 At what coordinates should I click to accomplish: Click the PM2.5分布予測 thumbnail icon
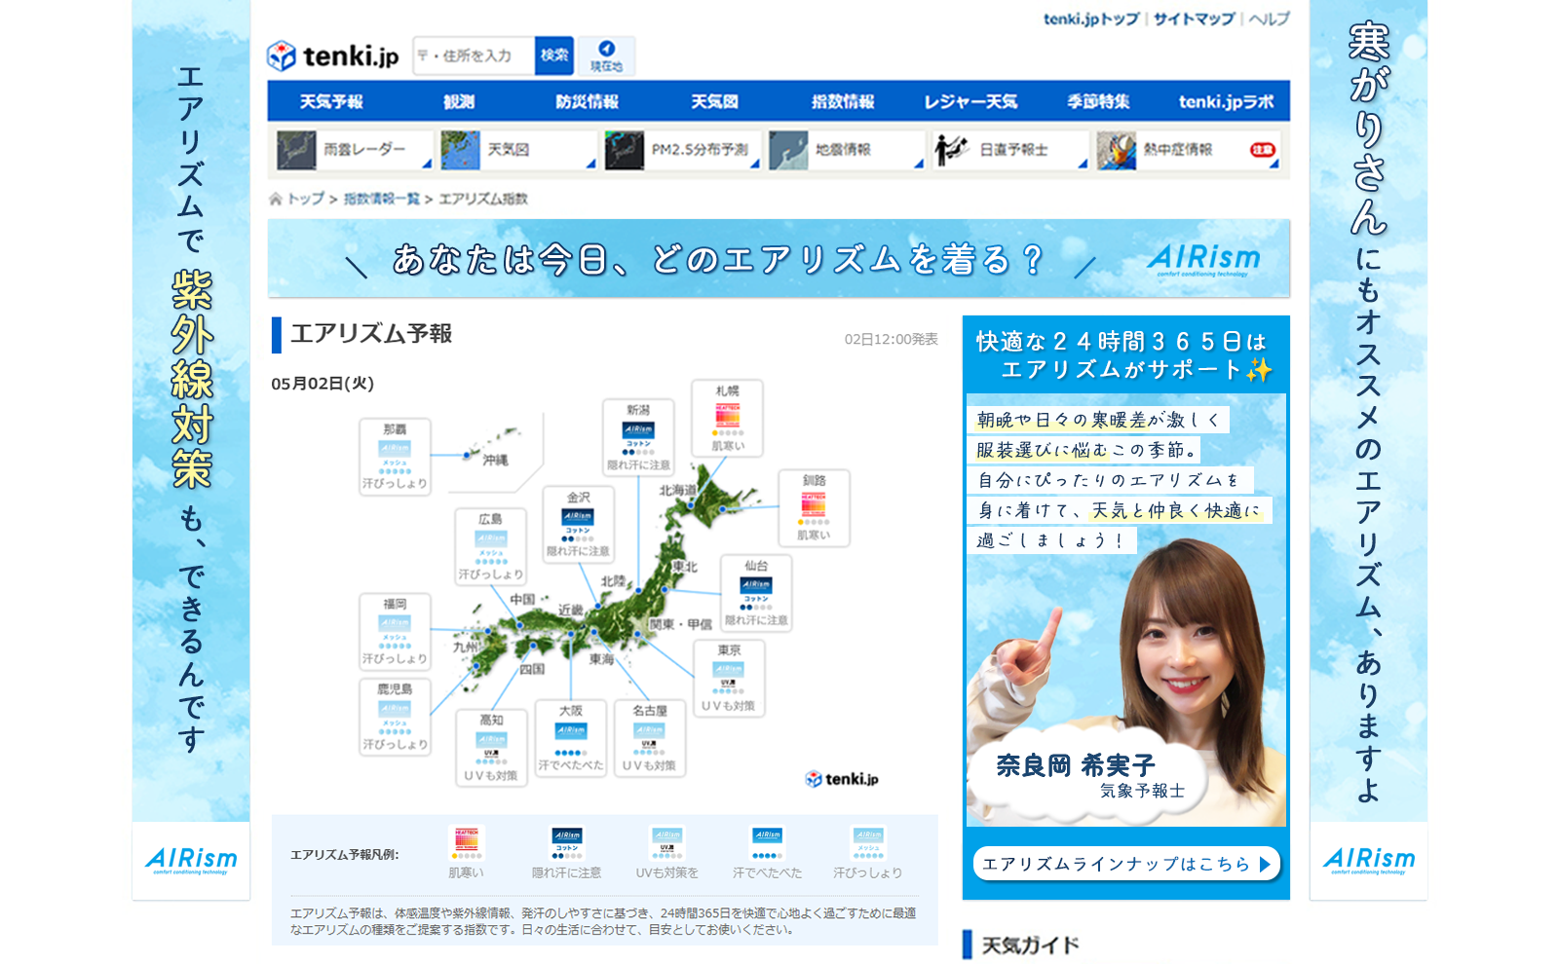tap(624, 150)
